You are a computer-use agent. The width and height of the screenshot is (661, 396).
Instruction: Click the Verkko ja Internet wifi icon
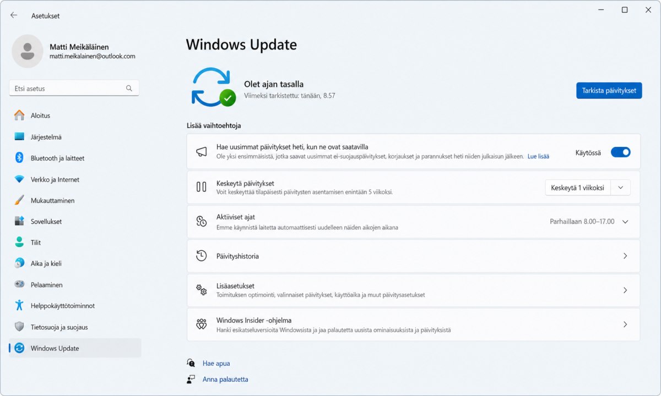pyautogui.click(x=19, y=179)
